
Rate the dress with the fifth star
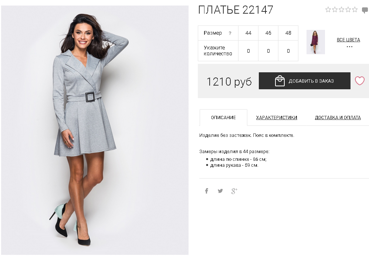click(x=355, y=10)
